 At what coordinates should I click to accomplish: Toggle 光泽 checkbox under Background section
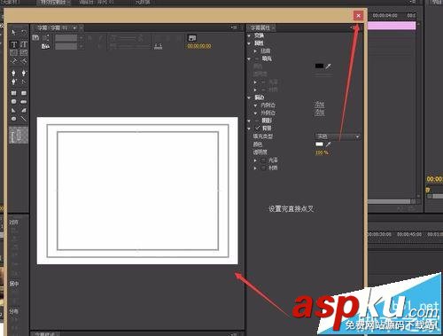(x=263, y=160)
